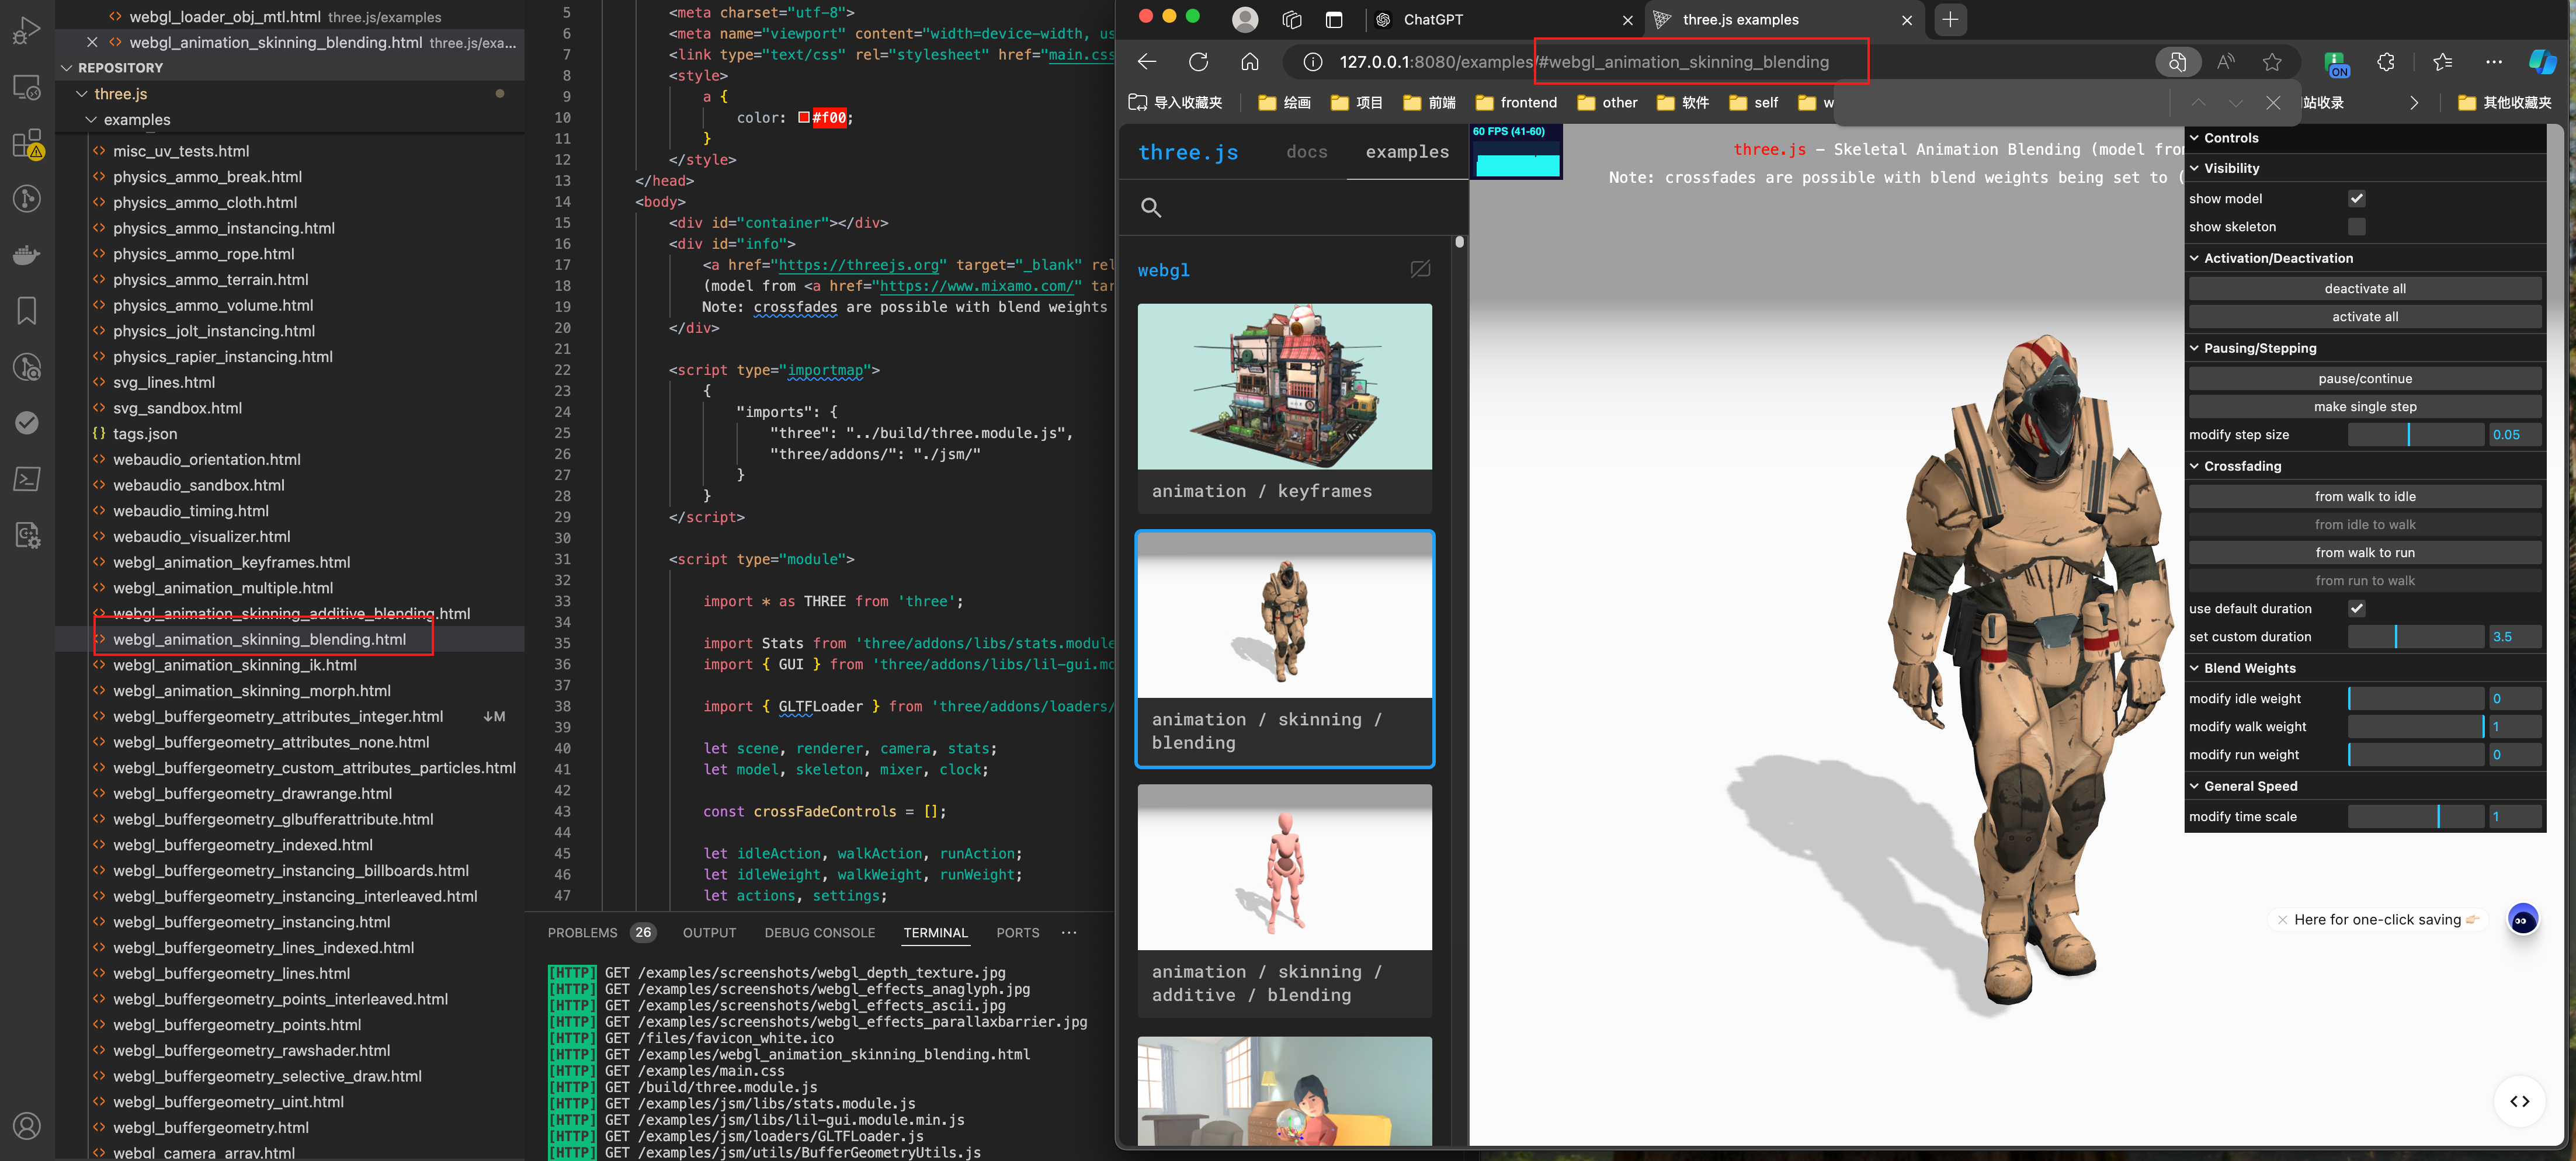Open Run and Debug view in VS Code
Image resolution: width=2576 pixels, height=1161 pixels.
coord(27,30)
